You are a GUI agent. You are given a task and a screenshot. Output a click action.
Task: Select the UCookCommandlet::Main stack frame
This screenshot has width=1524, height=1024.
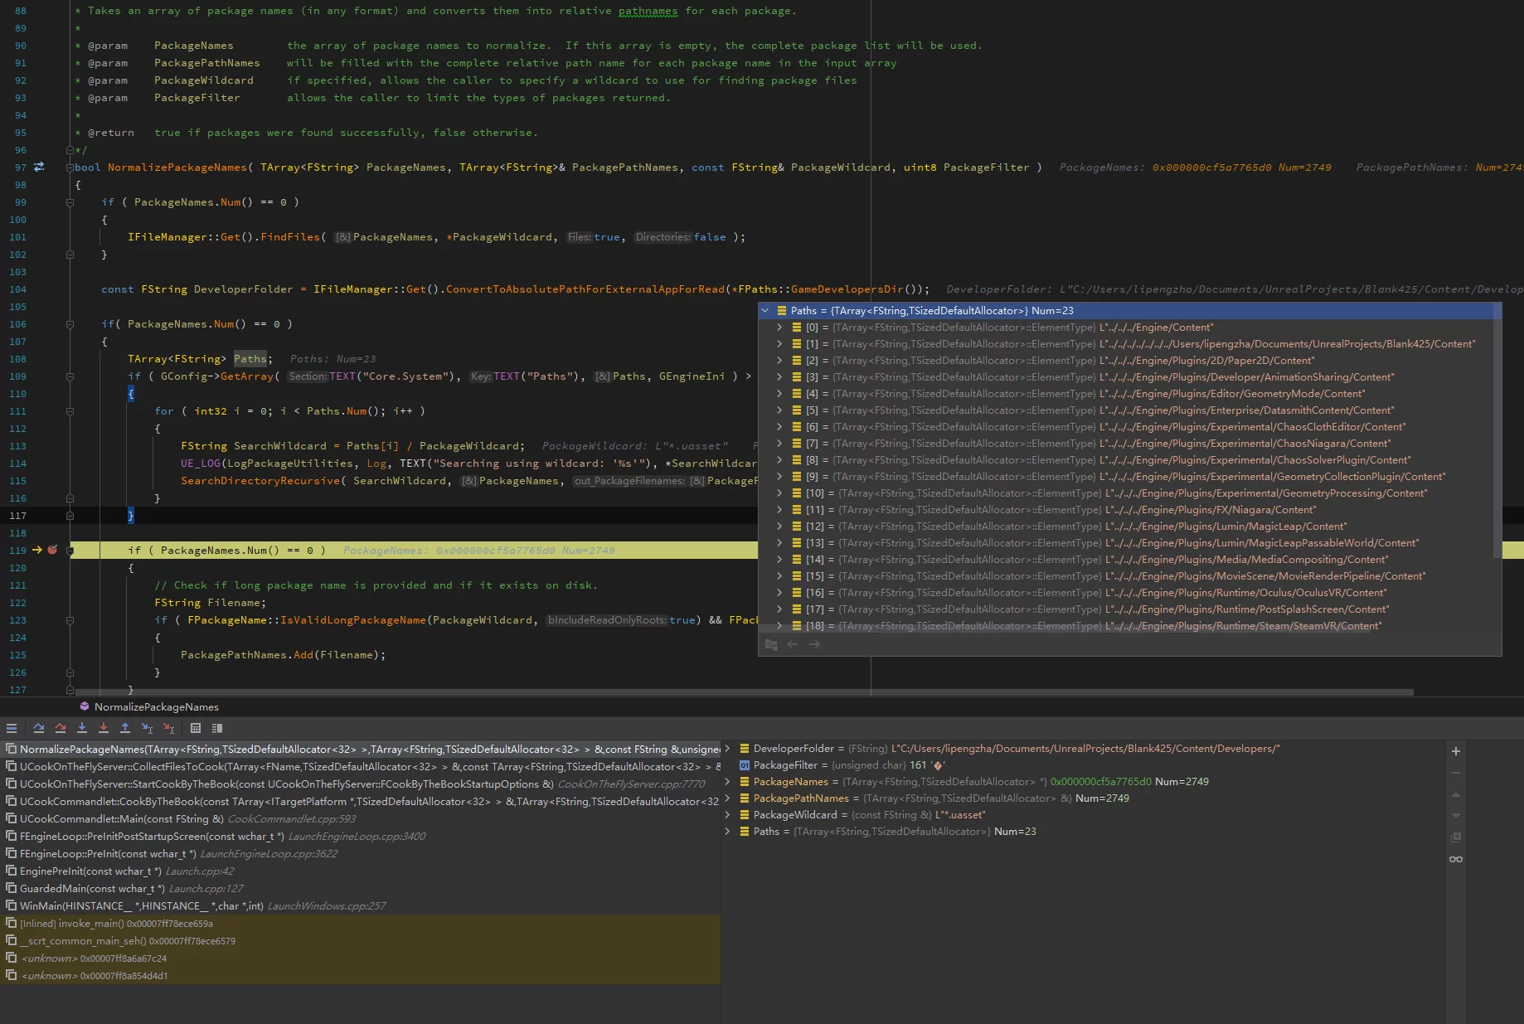tap(122, 818)
